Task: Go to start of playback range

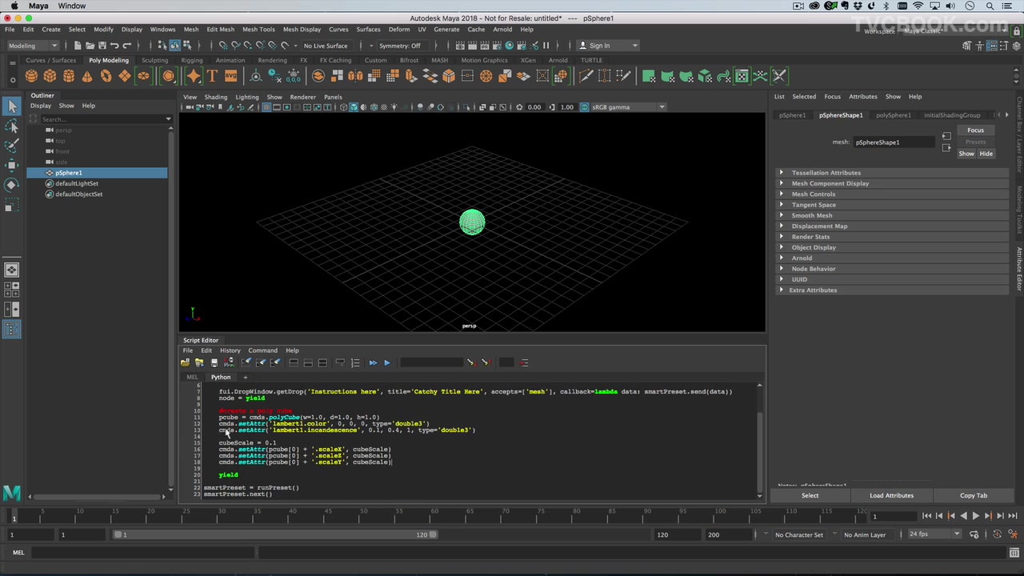Action: click(x=926, y=516)
